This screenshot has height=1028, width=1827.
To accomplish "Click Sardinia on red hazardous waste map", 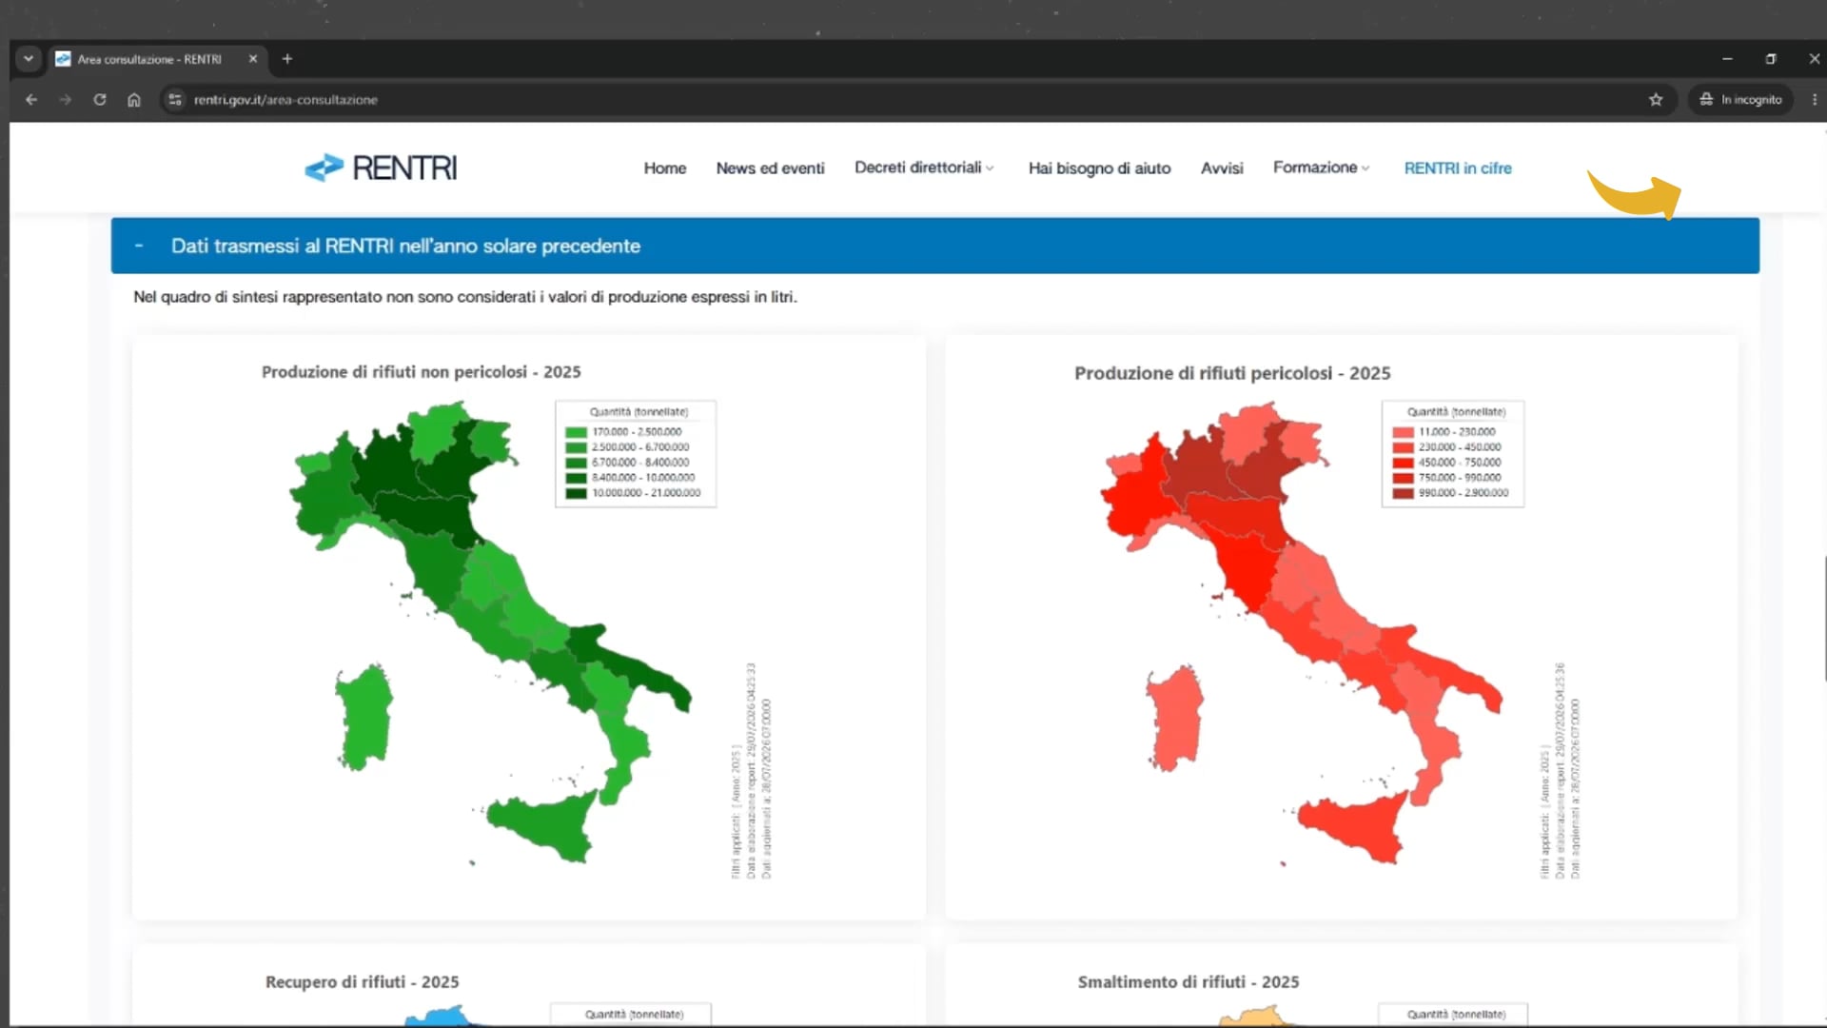I will (1174, 717).
